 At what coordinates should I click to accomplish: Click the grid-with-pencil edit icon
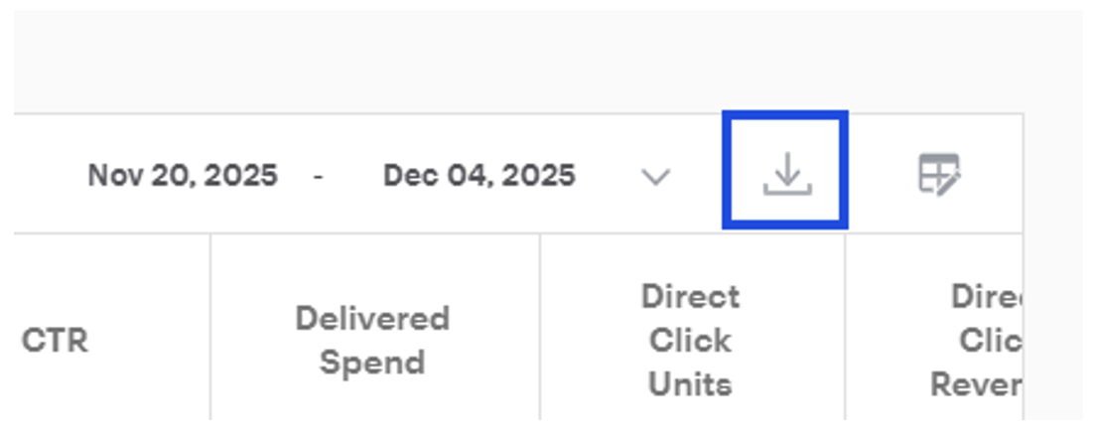coord(938,175)
